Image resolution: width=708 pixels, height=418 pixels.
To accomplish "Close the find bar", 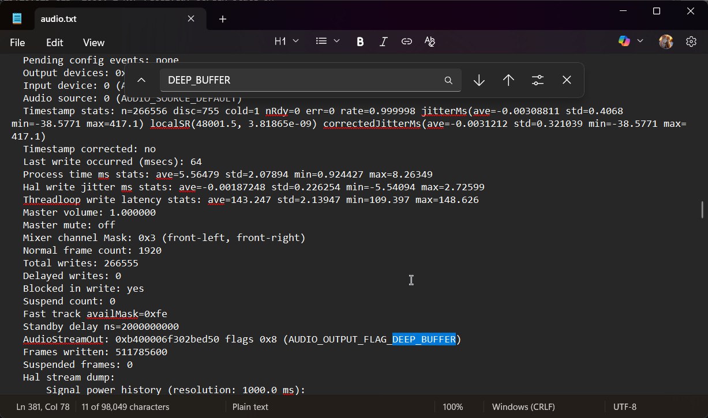I will [x=567, y=80].
